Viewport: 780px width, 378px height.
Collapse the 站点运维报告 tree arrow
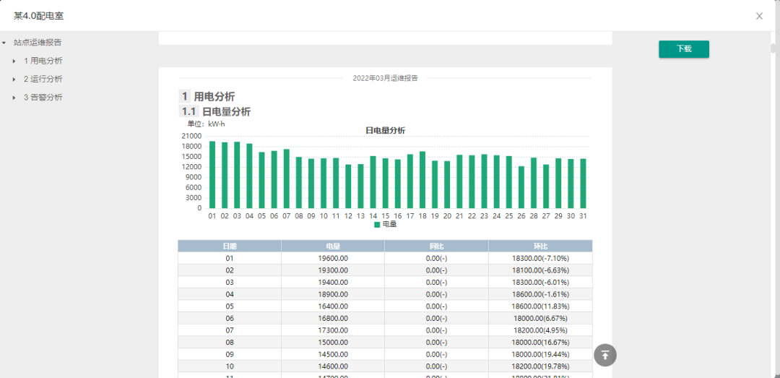pyautogui.click(x=4, y=43)
